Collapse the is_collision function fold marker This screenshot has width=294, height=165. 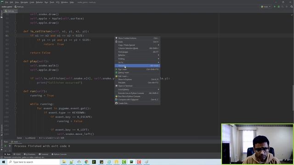16,31
